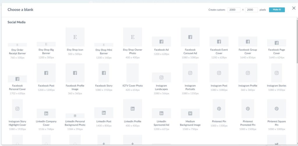
Task: Select the Facebook Carousel Ad icon
Action: coord(190,37)
